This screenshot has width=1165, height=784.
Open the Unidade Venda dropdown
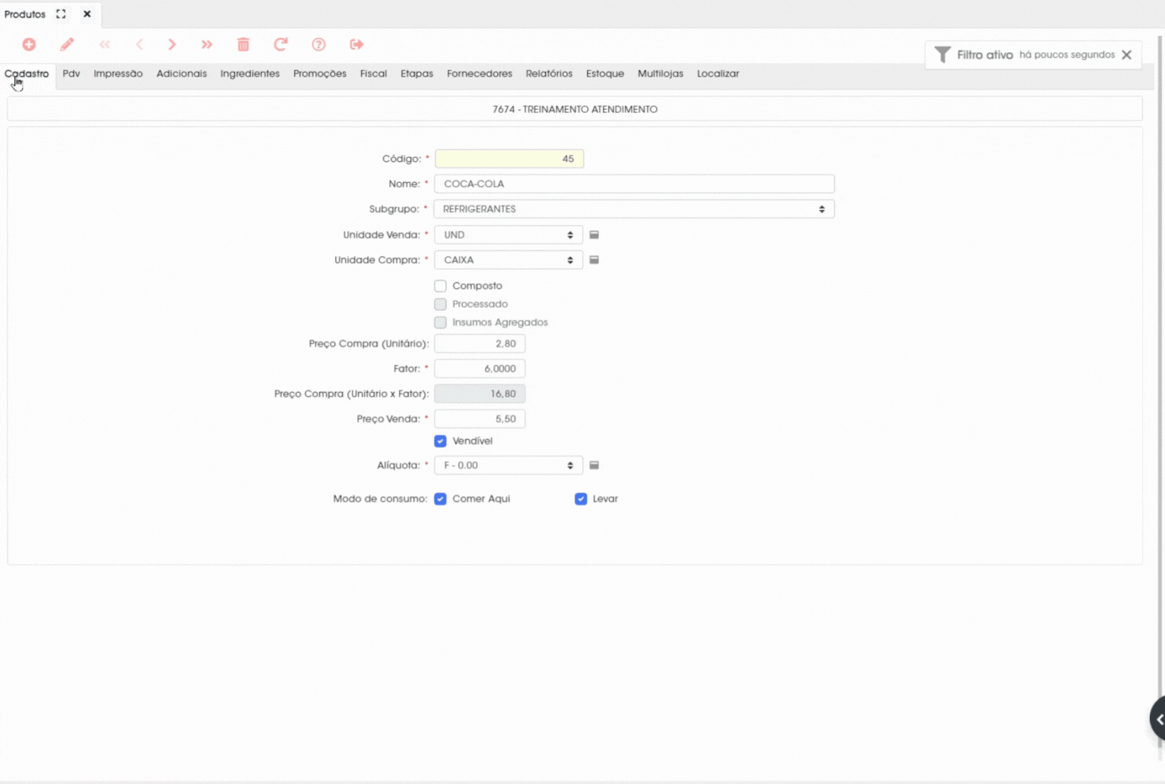[x=508, y=235]
